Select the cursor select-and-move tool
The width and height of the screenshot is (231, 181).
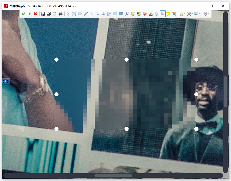tap(68, 14)
